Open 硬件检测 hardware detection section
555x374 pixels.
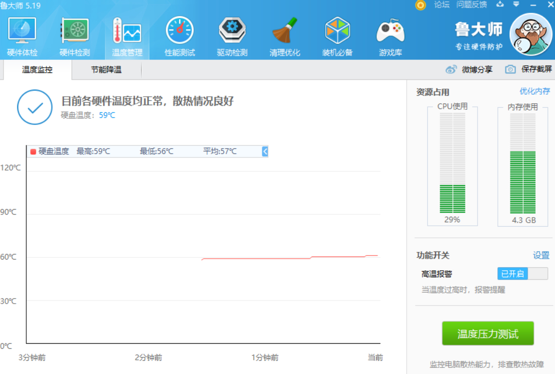[74, 37]
